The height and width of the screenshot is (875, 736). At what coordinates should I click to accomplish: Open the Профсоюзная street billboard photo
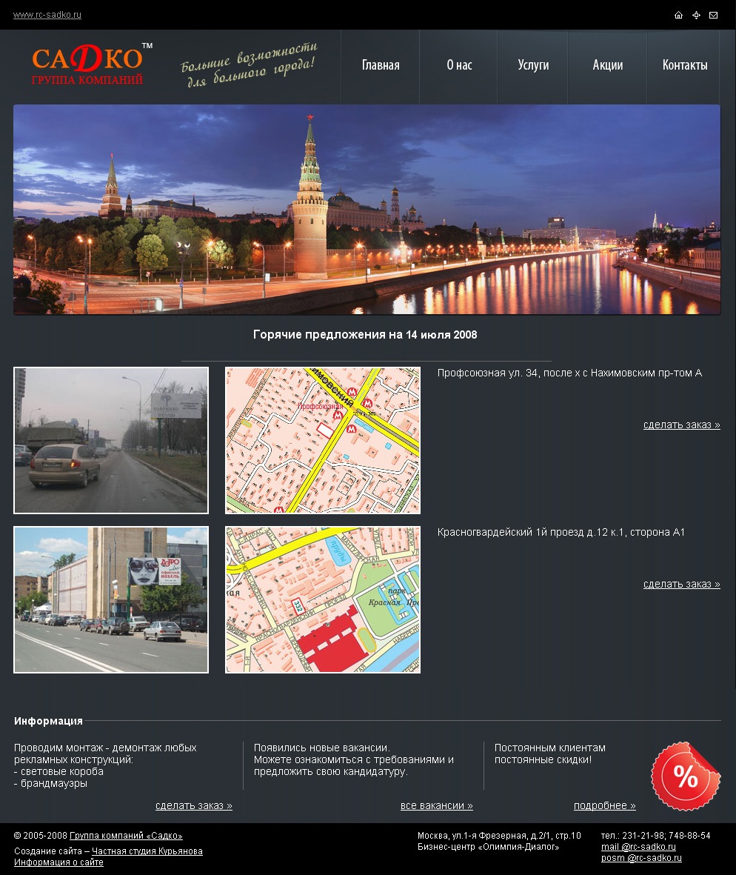[x=111, y=440]
